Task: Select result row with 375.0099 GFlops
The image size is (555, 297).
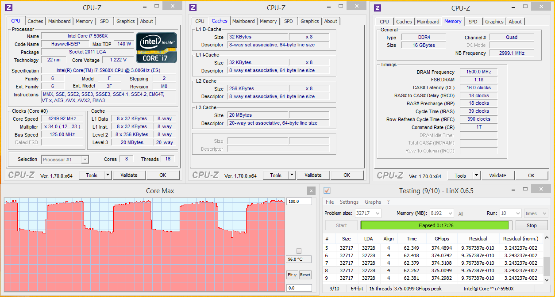Action: [x=434, y=270]
